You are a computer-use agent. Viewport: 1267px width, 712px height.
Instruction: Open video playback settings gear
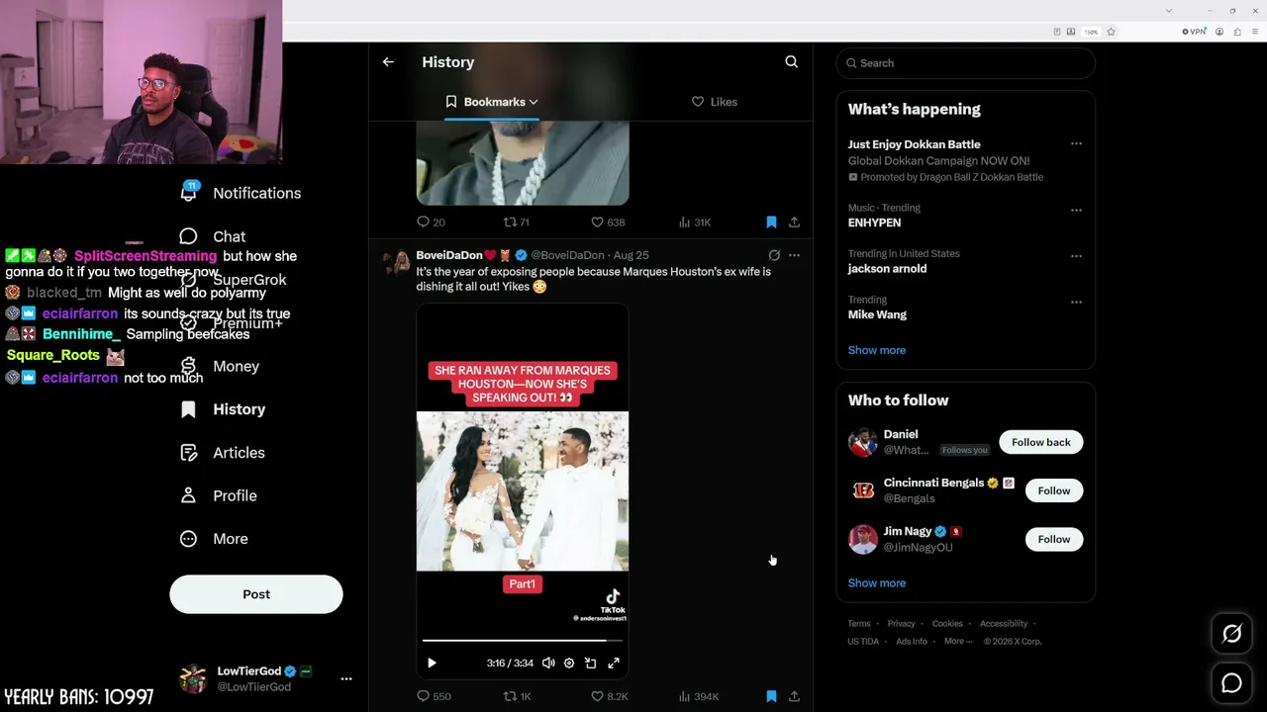click(569, 664)
